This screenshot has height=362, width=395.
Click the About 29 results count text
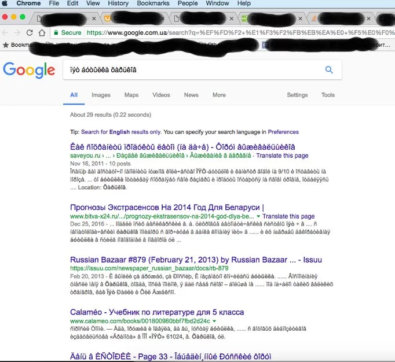[111, 115]
